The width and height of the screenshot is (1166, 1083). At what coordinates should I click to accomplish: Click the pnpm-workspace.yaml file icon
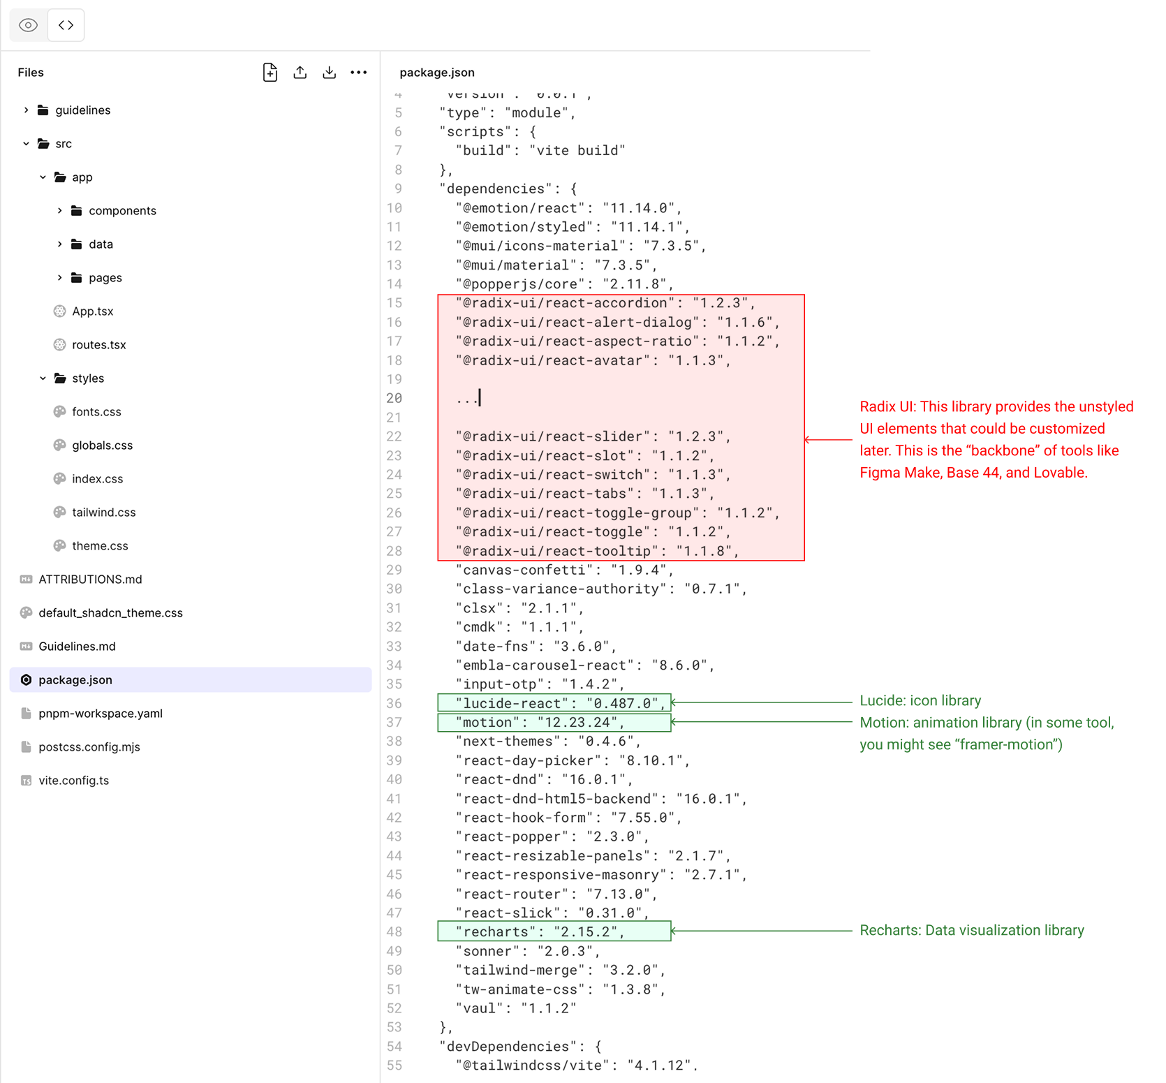tap(26, 713)
